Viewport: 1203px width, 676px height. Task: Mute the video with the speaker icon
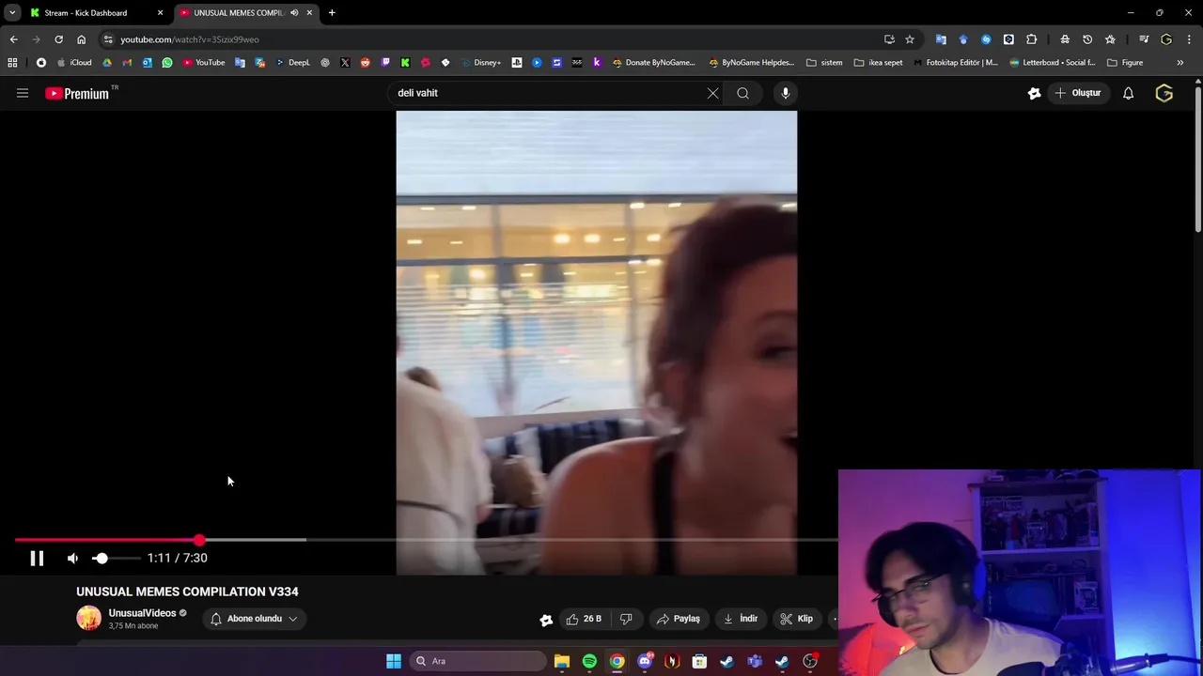(72, 559)
